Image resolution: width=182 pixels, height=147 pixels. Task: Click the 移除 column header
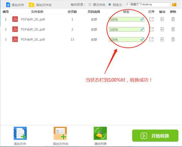pyautogui.click(x=173, y=12)
